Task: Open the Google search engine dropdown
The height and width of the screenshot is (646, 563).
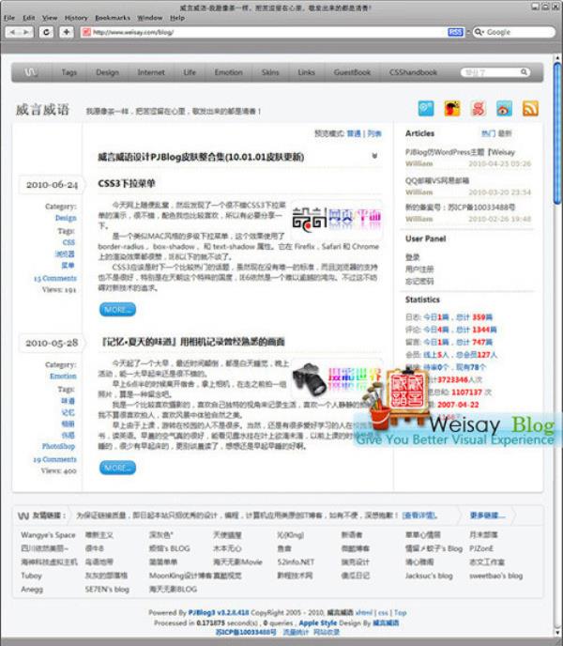Action: tap(479, 32)
